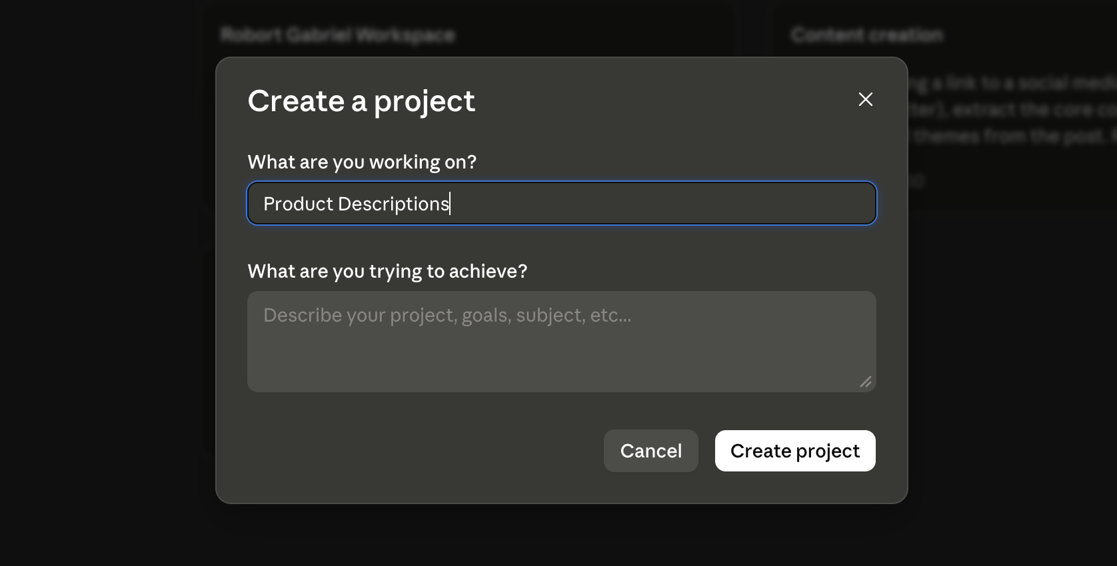Close the Create a project dialog
The height and width of the screenshot is (566, 1117).
pyautogui.click(x=865, y=99)
